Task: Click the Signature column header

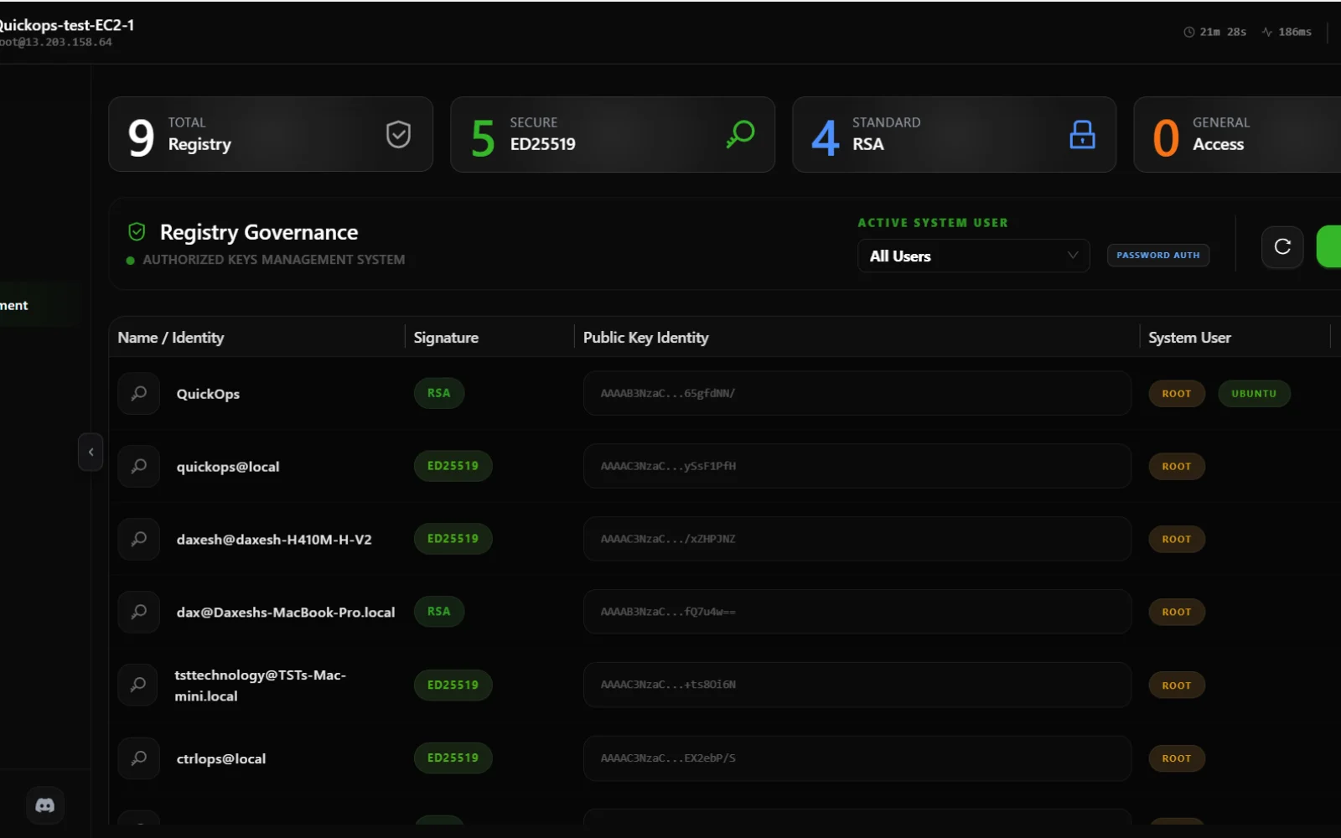Action: [x=446, y=338]
